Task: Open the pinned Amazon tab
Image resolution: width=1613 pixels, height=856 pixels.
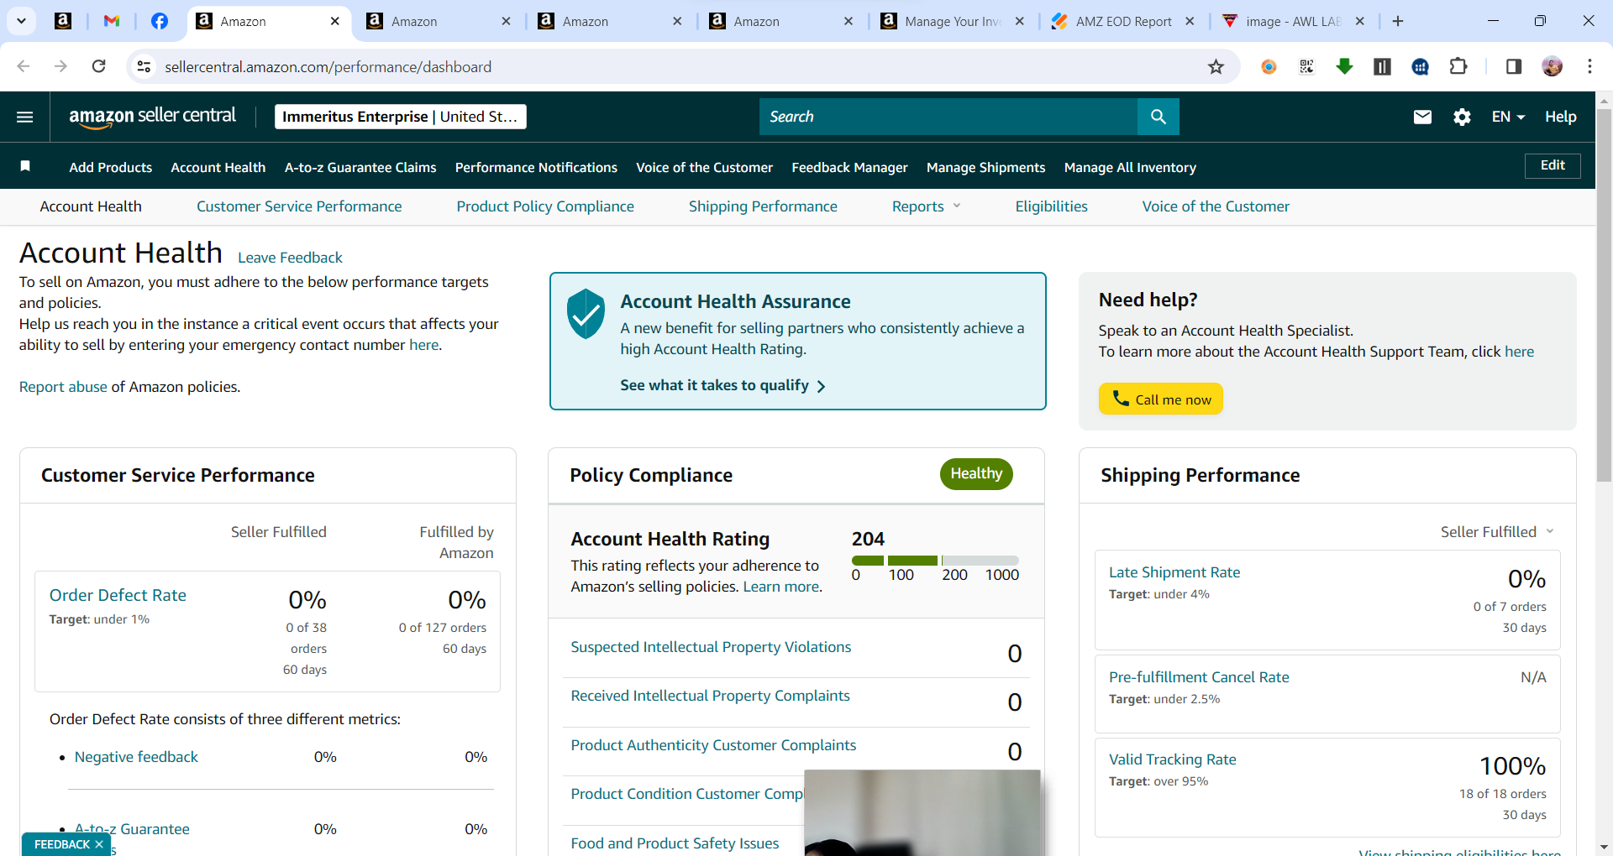Action: (x=63, y=21)
